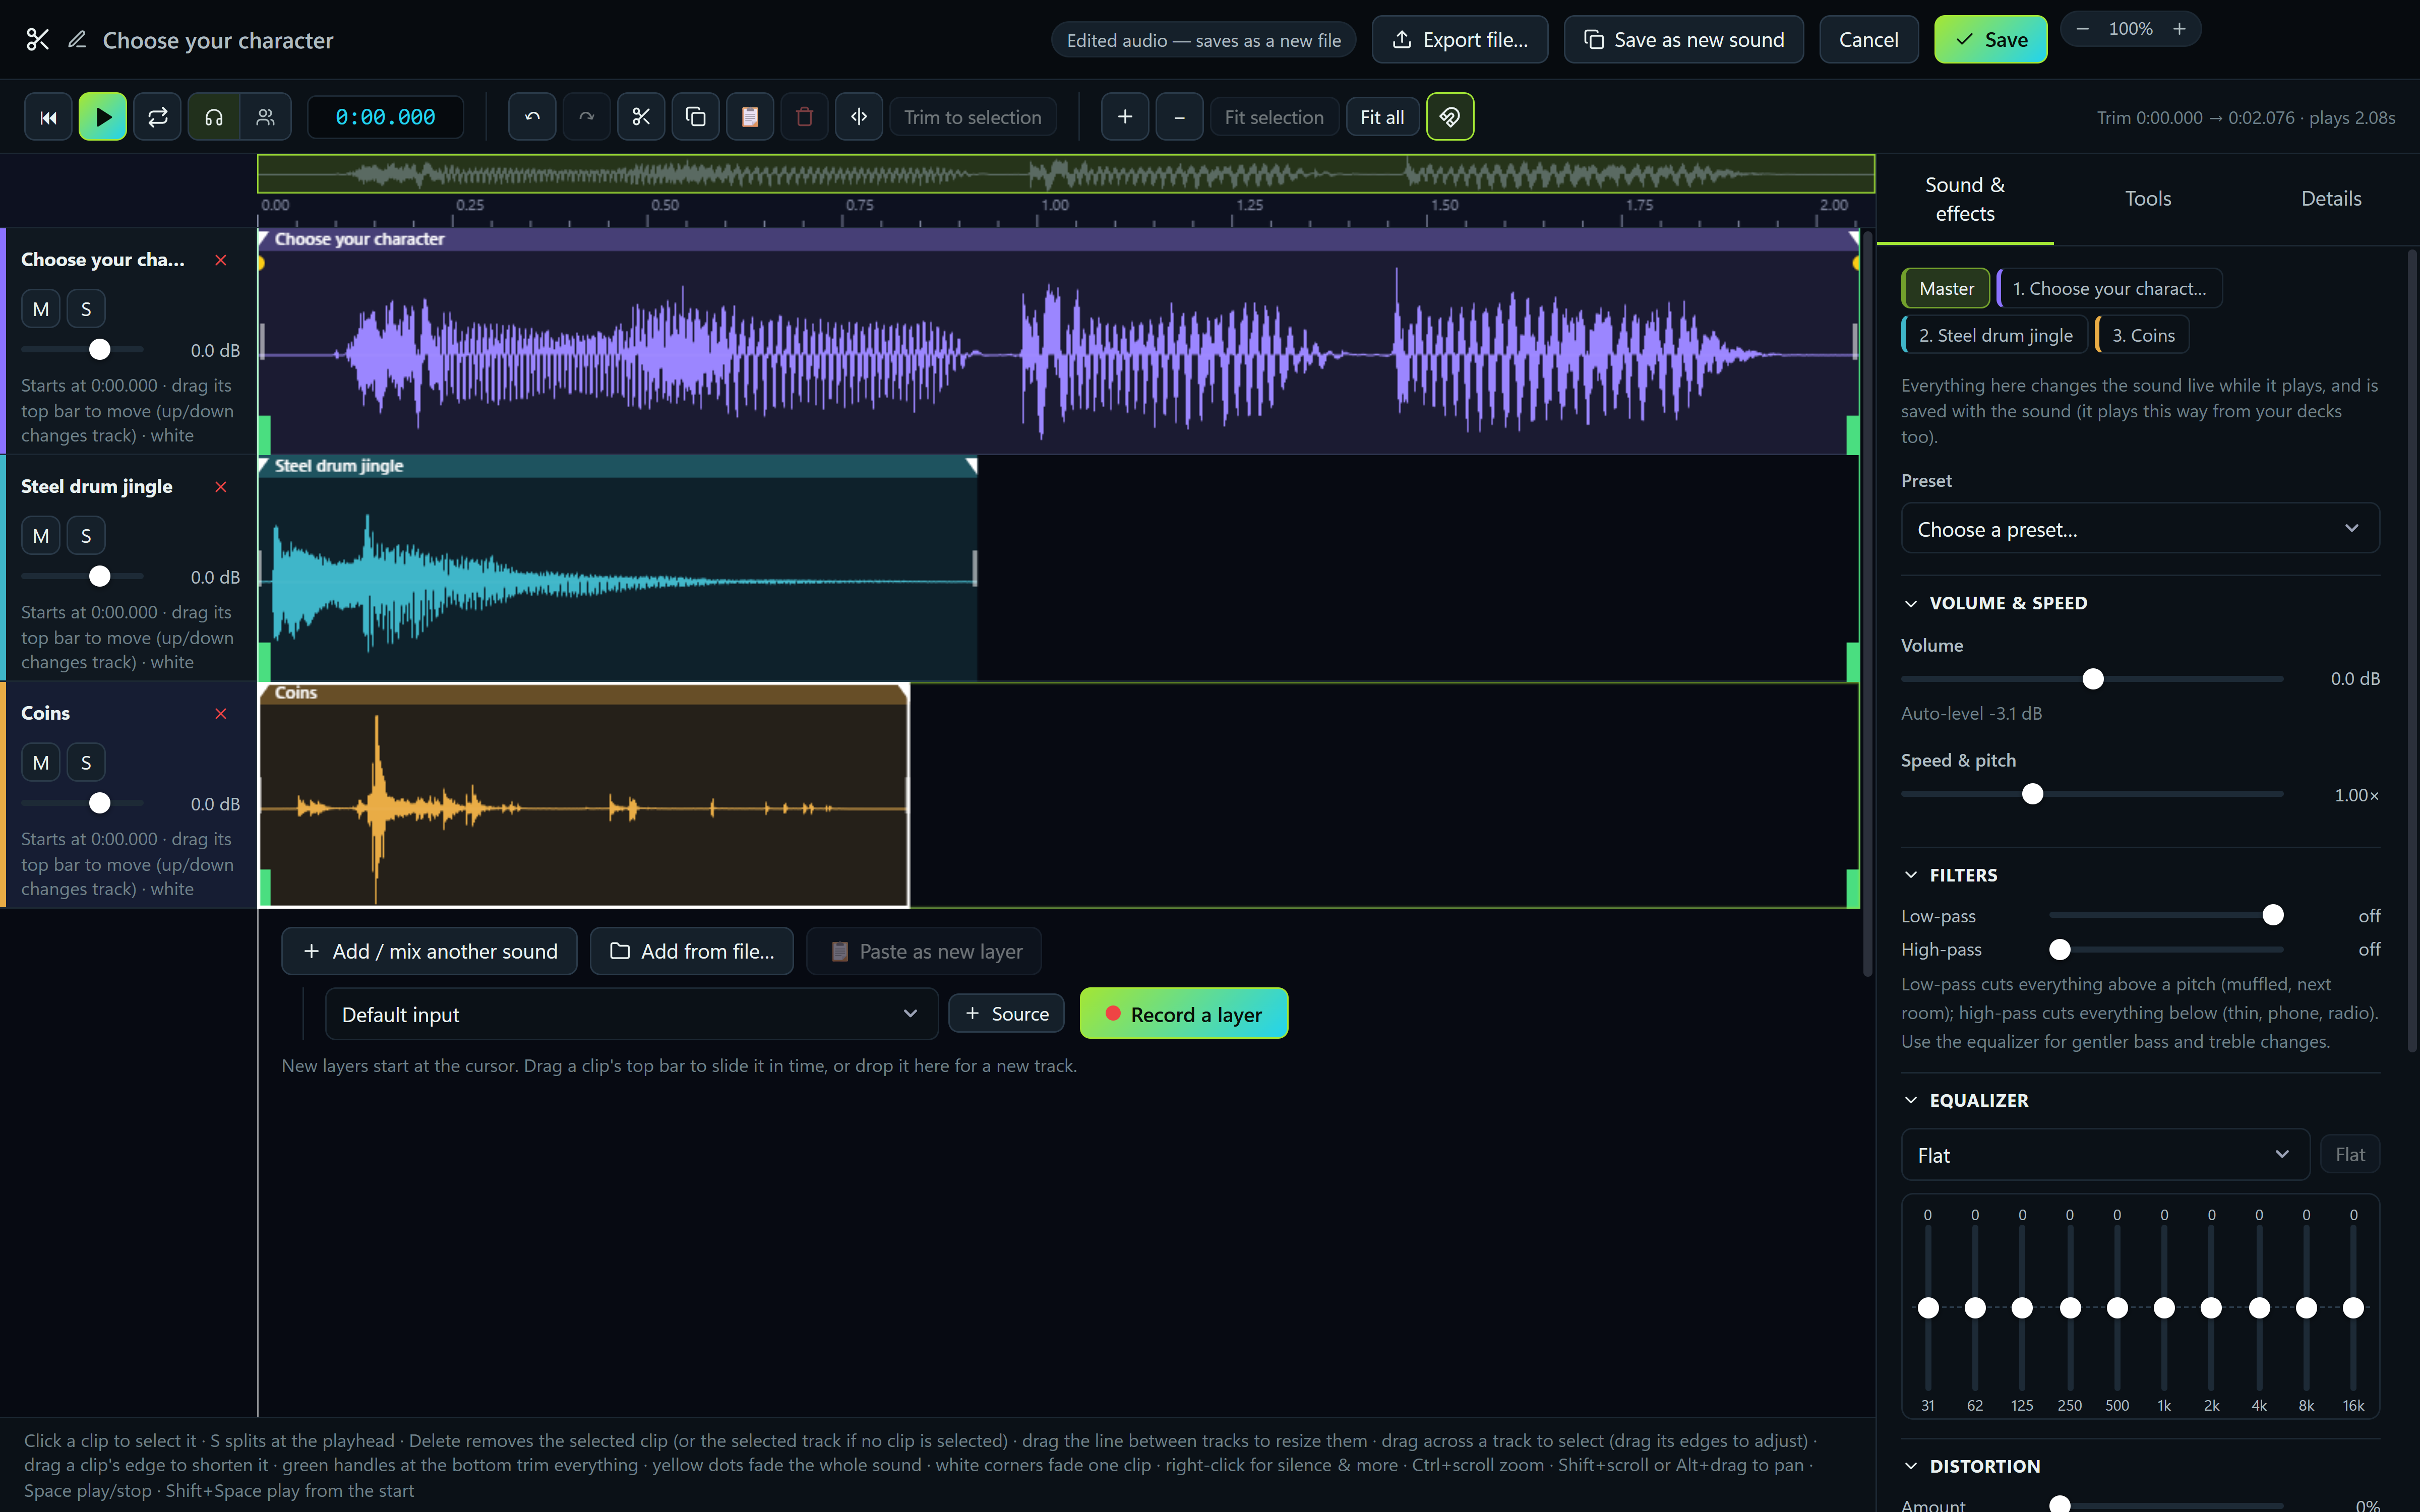2420x1512 pixels.
Task: Jump to start with the rewind button
Action: click(48, 117)
